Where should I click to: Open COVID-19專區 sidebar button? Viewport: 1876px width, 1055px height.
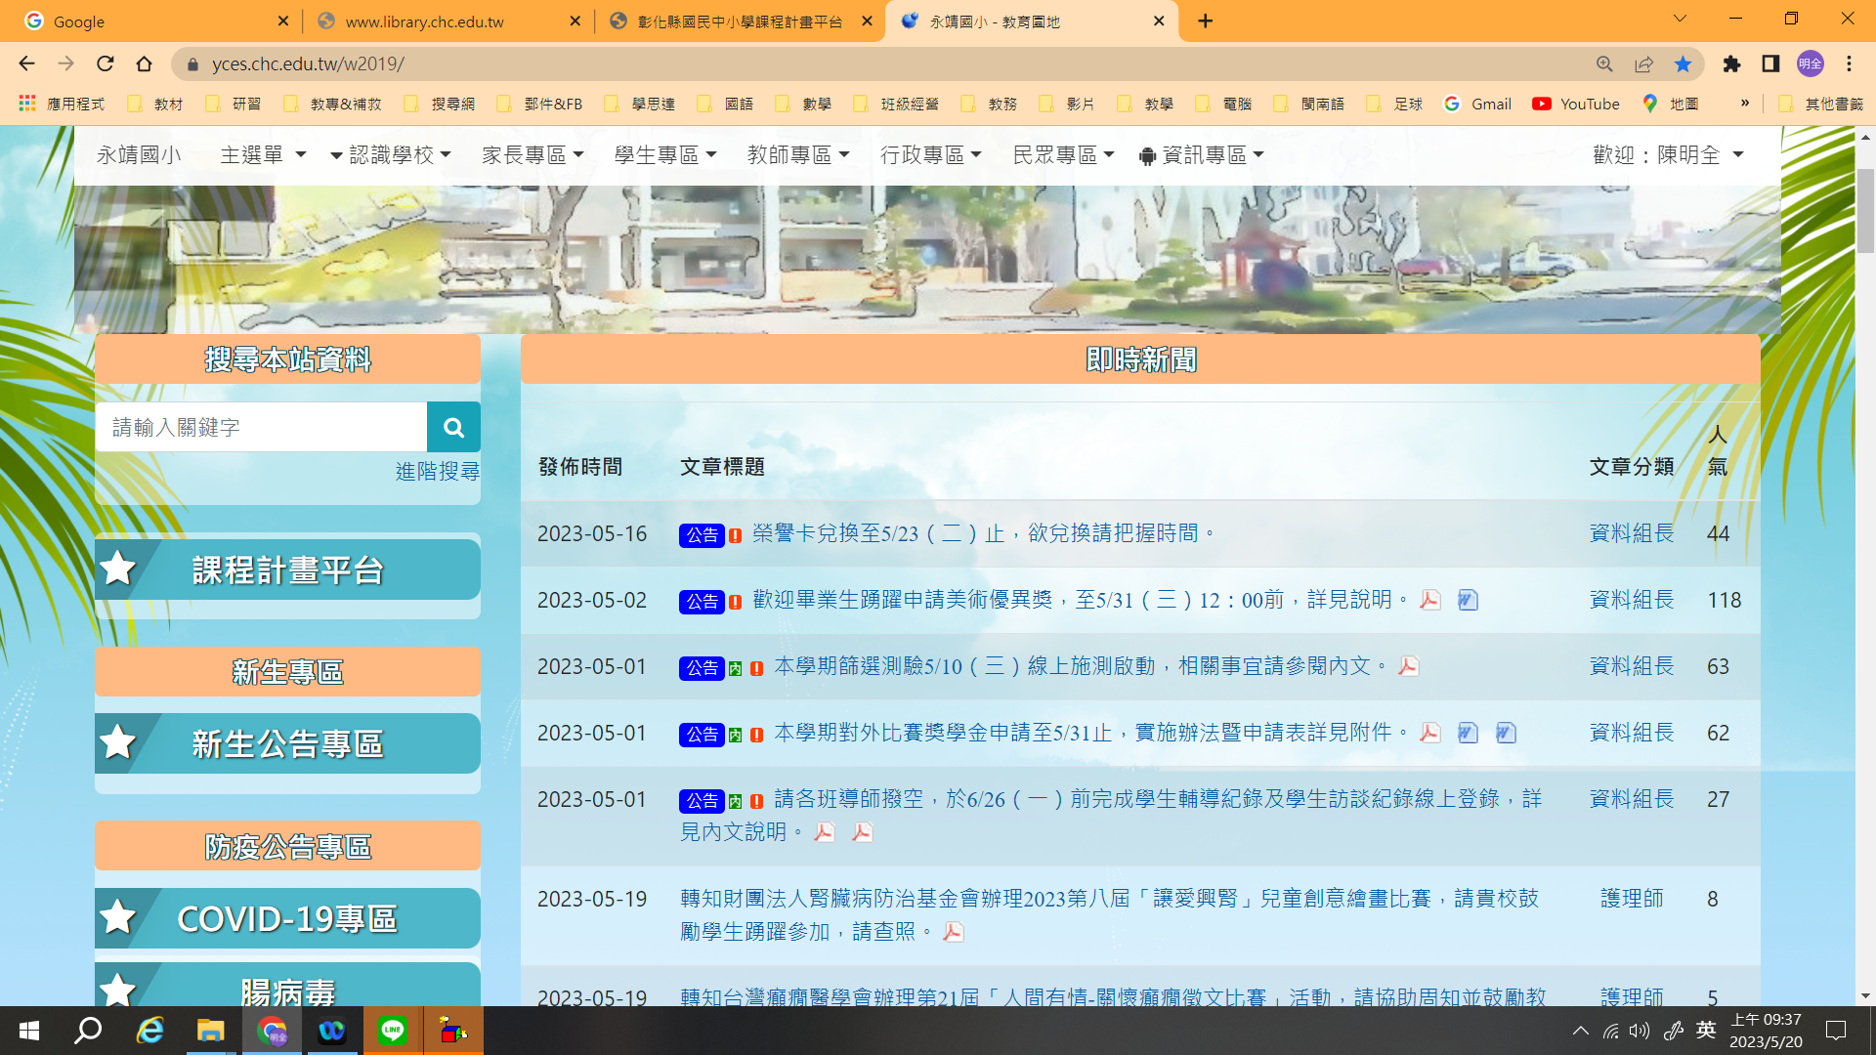[x=287, y=918]
